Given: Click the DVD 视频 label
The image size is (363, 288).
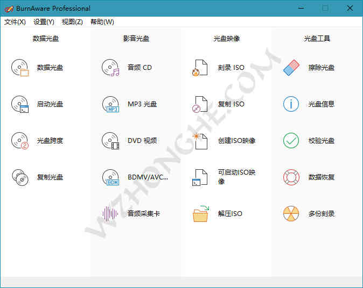Looking at the screenshot, I should pyautogui.click(x=142, y=141).
